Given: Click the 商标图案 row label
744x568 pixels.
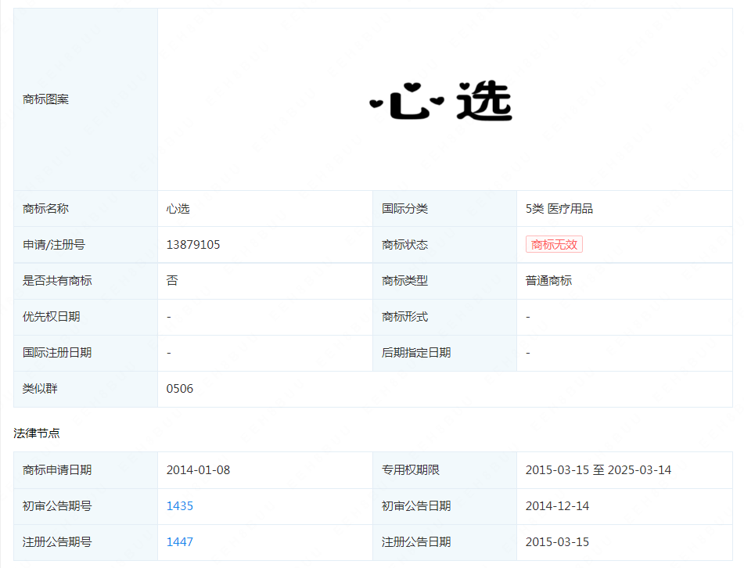Looking at the screenshot, I should point(45,99).
